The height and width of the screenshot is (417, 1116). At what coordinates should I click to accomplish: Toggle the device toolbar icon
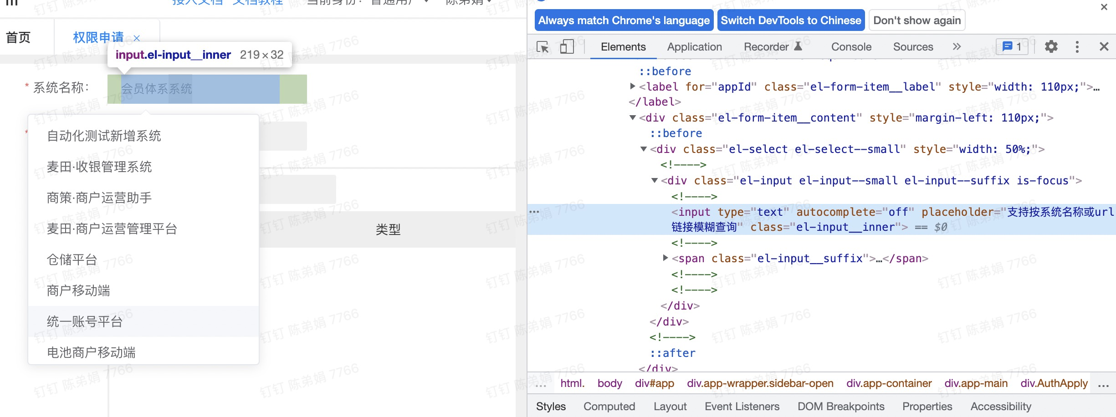(567, 47)
